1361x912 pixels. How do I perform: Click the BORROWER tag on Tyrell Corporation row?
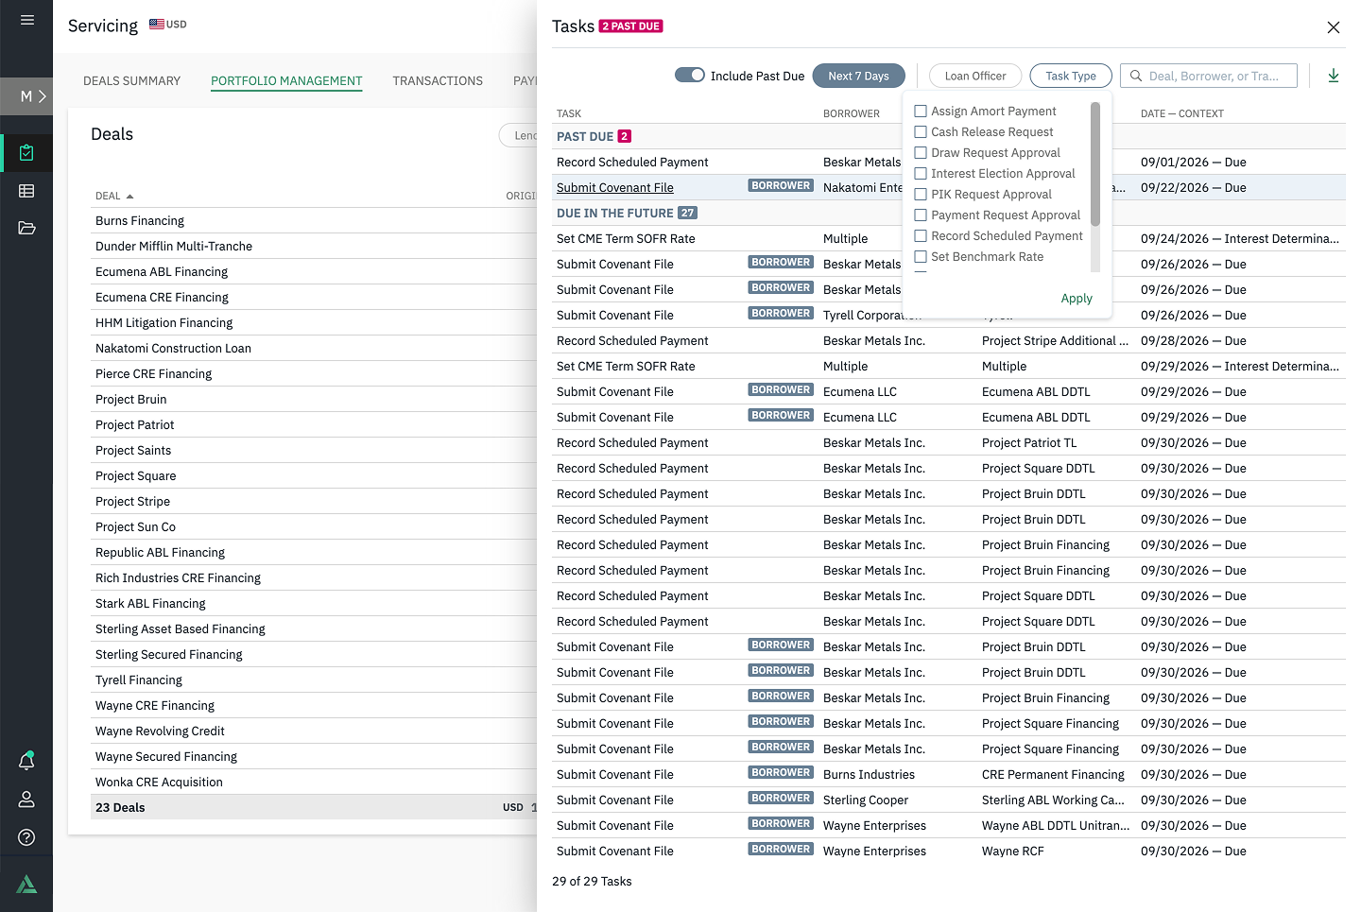tap(781, 314)
